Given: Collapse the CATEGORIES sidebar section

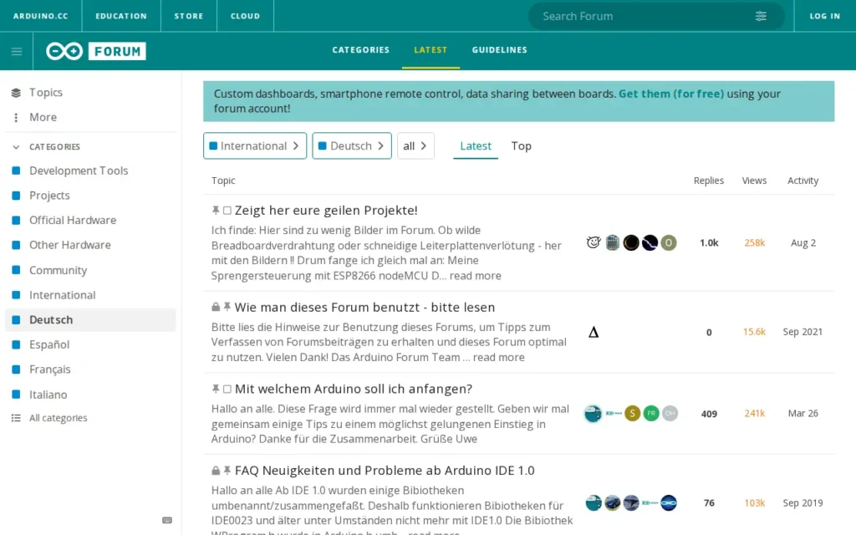Looking at the screenshot, I should click(47, 147).
